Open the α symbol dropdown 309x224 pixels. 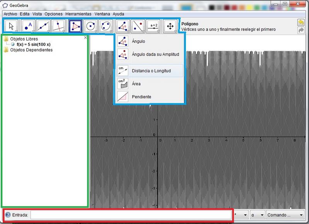click(257, 215)
